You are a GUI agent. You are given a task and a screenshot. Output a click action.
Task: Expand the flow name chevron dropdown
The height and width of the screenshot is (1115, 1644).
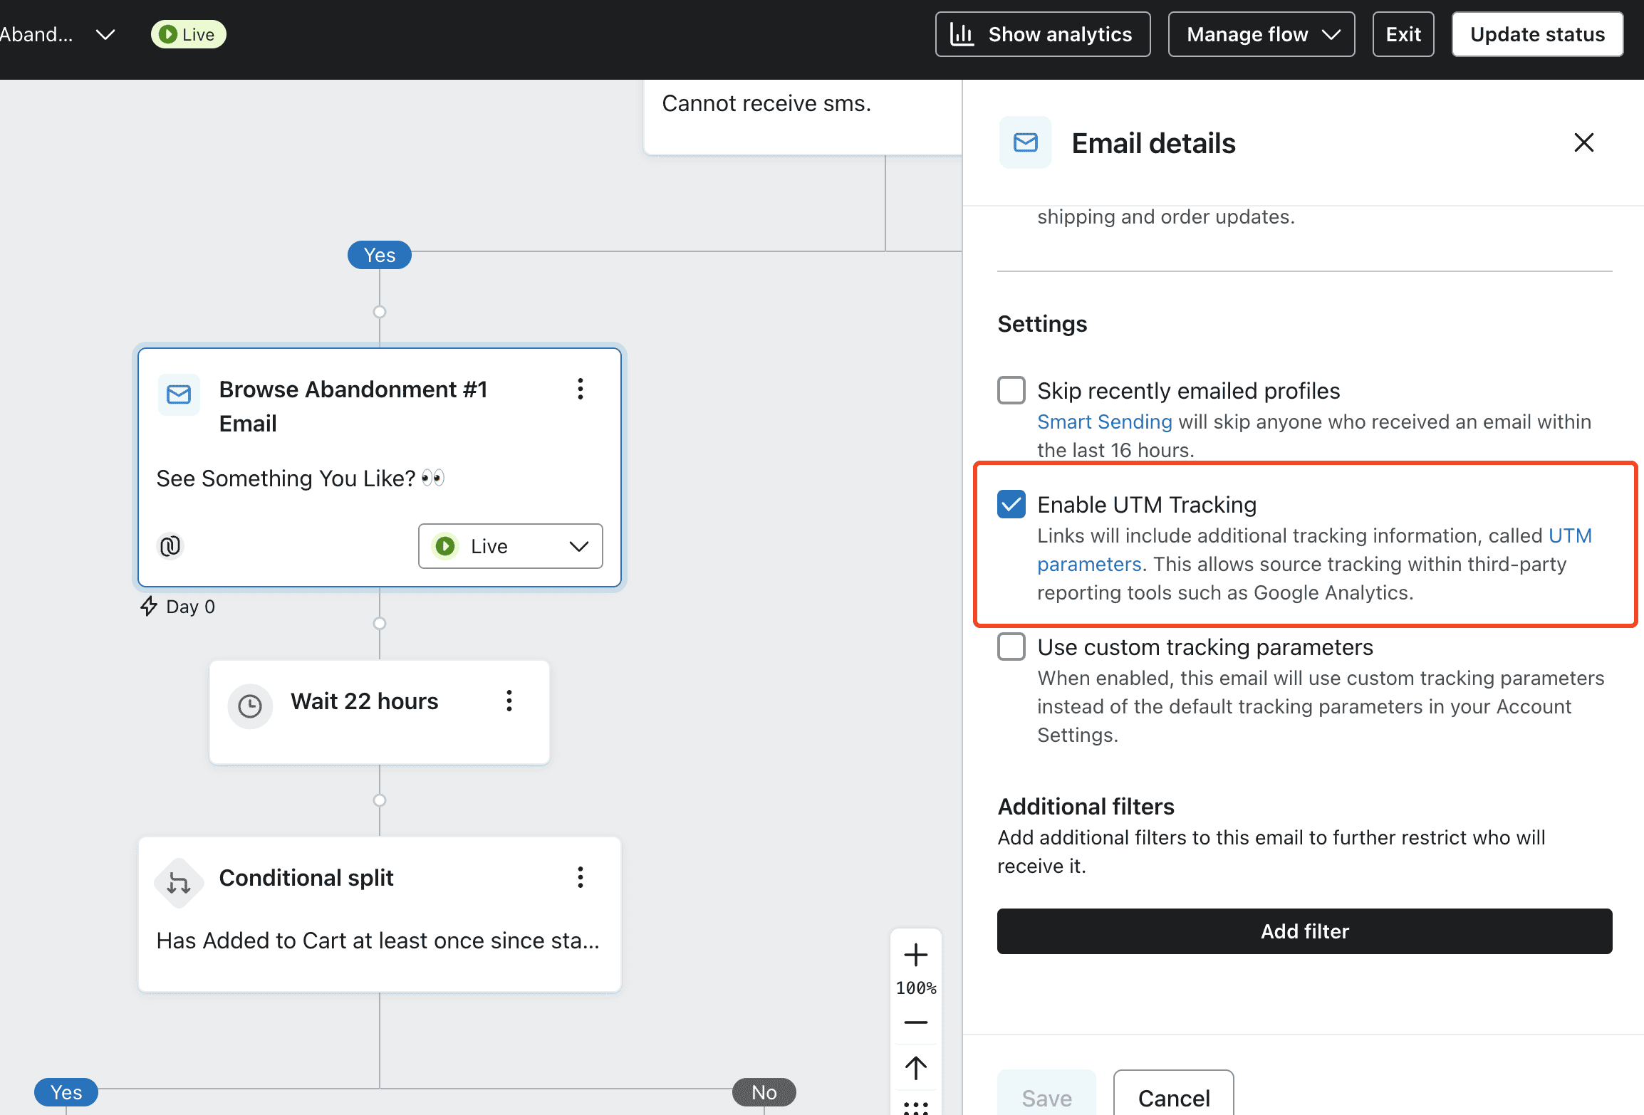point(105,34)
